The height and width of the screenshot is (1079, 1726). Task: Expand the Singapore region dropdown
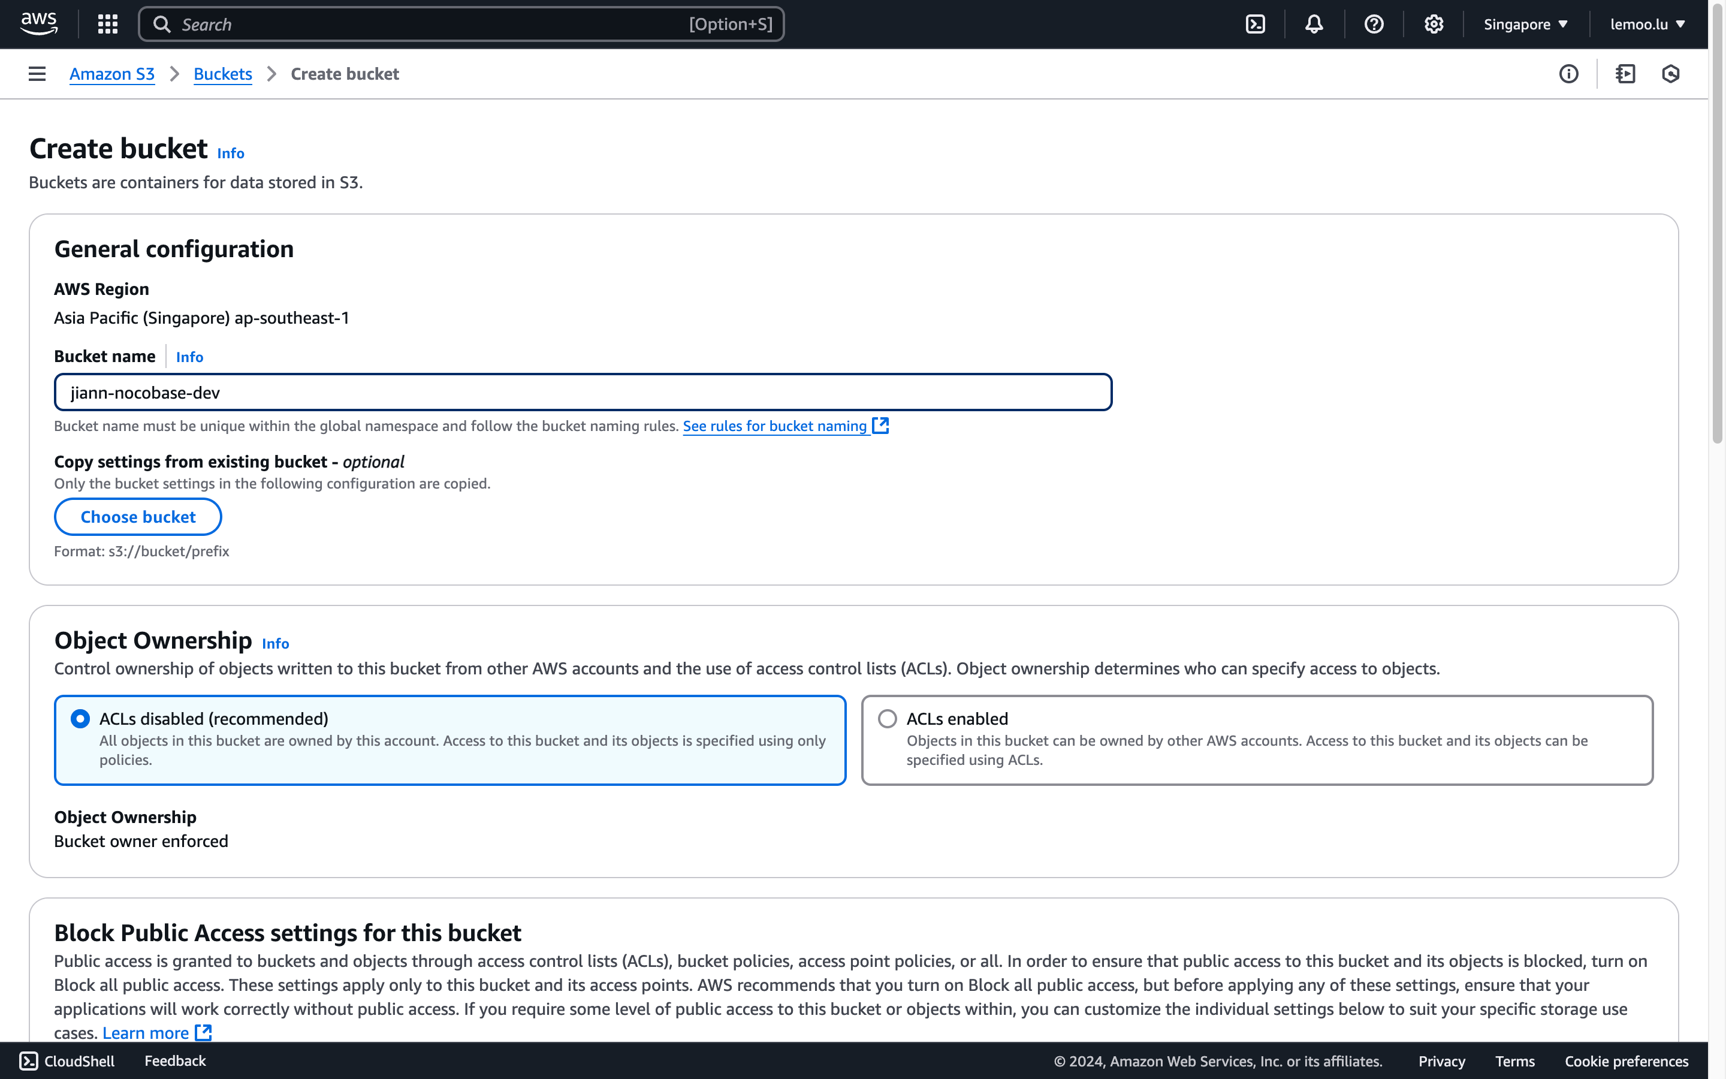[1526, 24]
